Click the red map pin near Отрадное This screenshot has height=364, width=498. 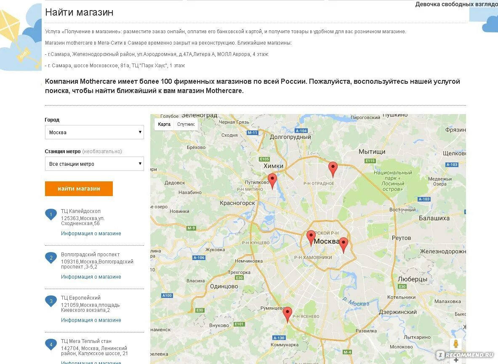click(x=333, y=170)
